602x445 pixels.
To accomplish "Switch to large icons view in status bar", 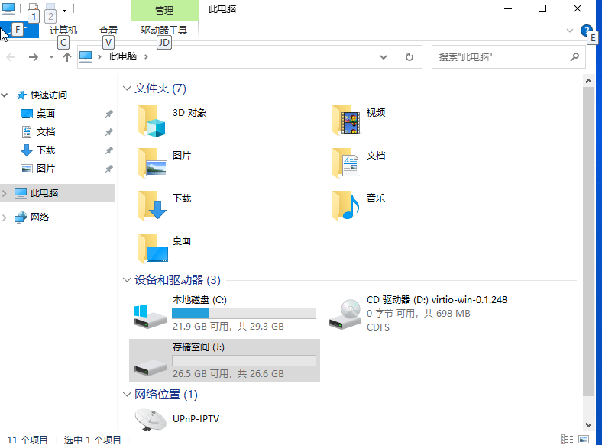I will click(x=583, y=439).
